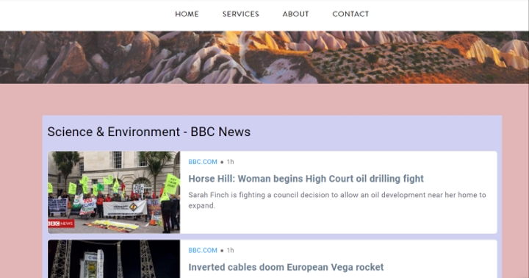
Task: Click the white card of the Horse Hill article
Action: point(273,192)
